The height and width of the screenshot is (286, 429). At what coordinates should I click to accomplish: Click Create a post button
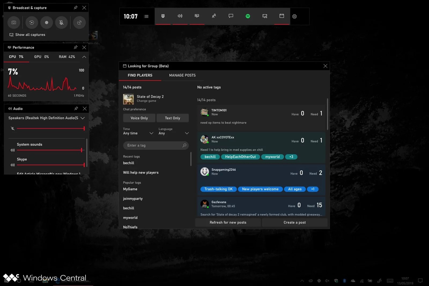[x=294, y=222]
